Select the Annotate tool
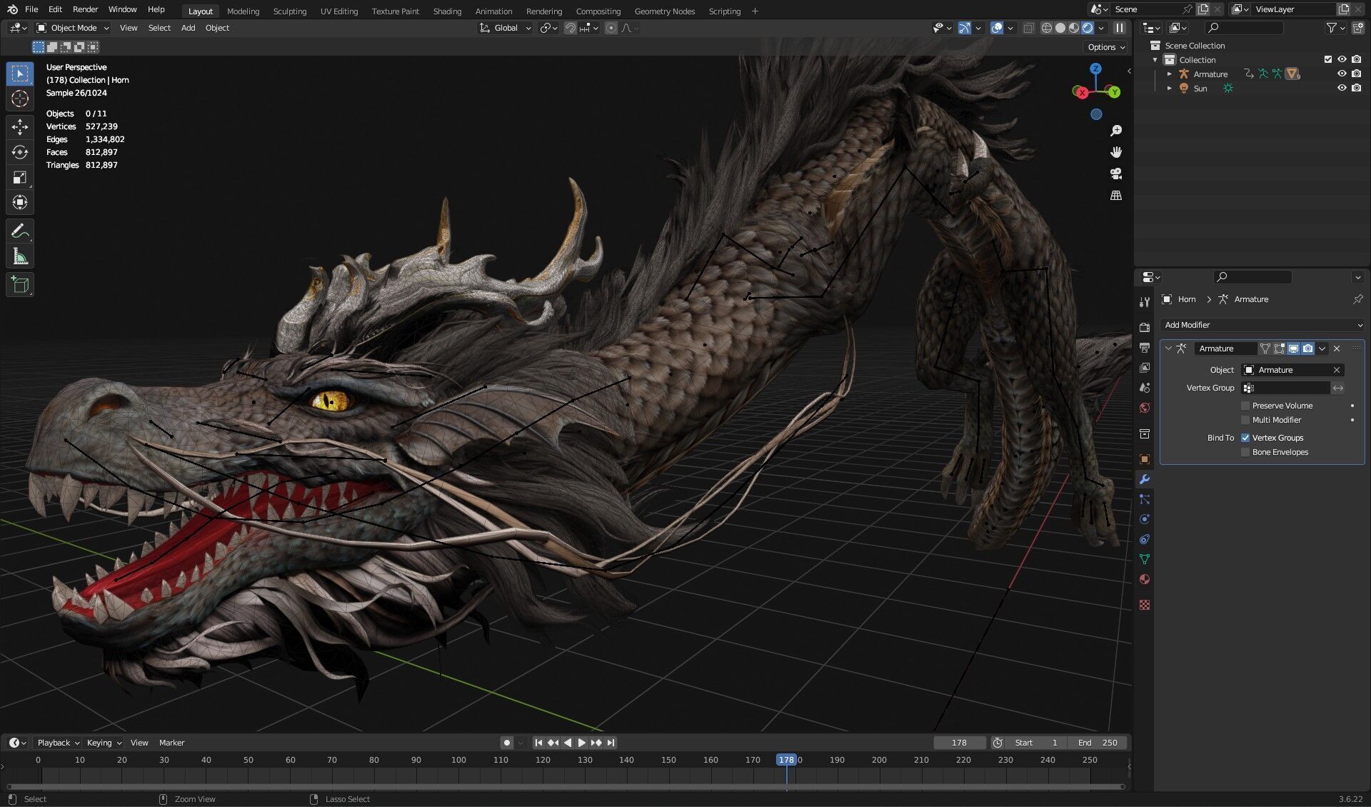Viewport: 1371px width, 807px height. tap(20, 231)
